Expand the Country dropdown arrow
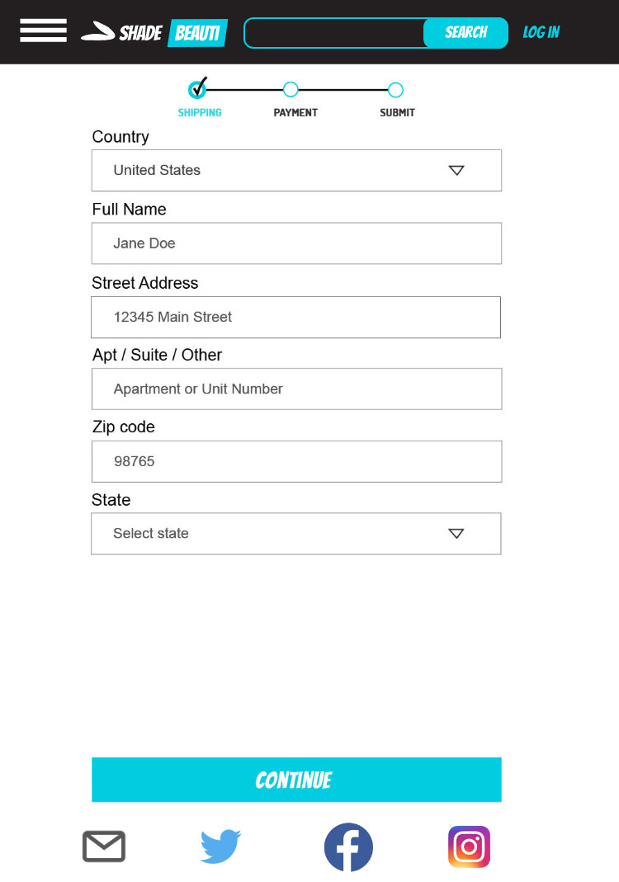Viewport: 619px width, 882px height. click(x=456, y=171)
